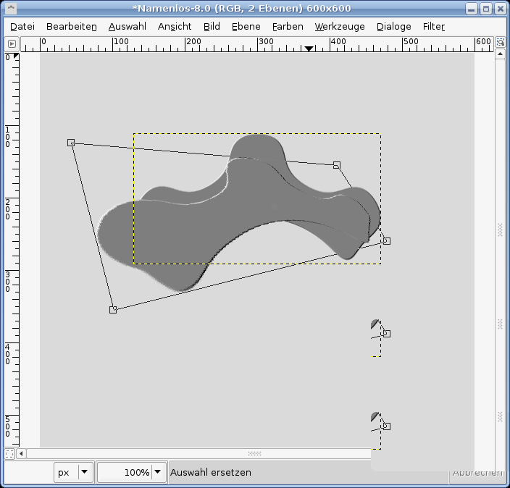Viewport: 510px width, 488px height.
Task: Click the bottom-left perspective transform handle
Action: tap(113, 310)
